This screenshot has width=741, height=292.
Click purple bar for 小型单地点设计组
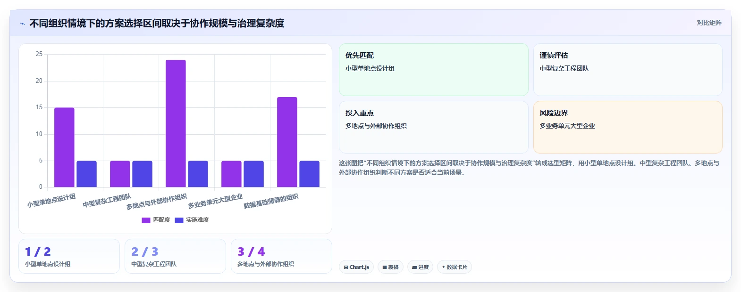pyautogui.click(x=64, y=147)
